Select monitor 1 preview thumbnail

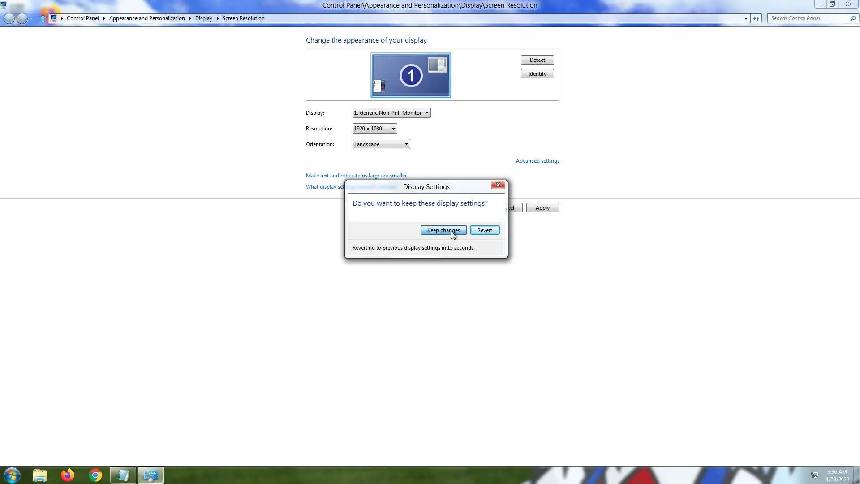(x=411, y=75)
